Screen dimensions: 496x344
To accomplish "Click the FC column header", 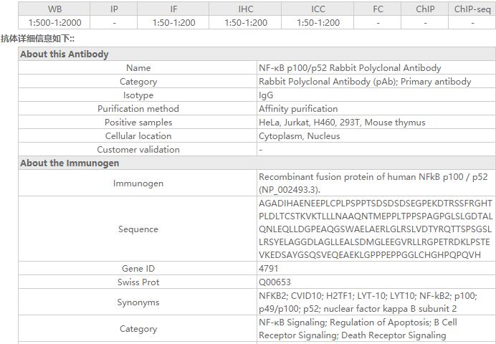I will click(378, 9).
